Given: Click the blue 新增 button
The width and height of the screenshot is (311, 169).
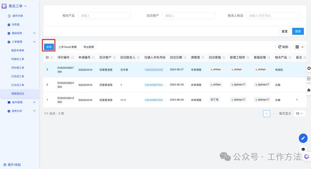Looking at the screenshot, I should 49,47.
